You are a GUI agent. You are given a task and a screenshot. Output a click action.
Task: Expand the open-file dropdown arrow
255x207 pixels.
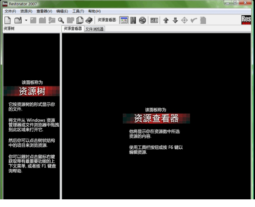[26, 20]
